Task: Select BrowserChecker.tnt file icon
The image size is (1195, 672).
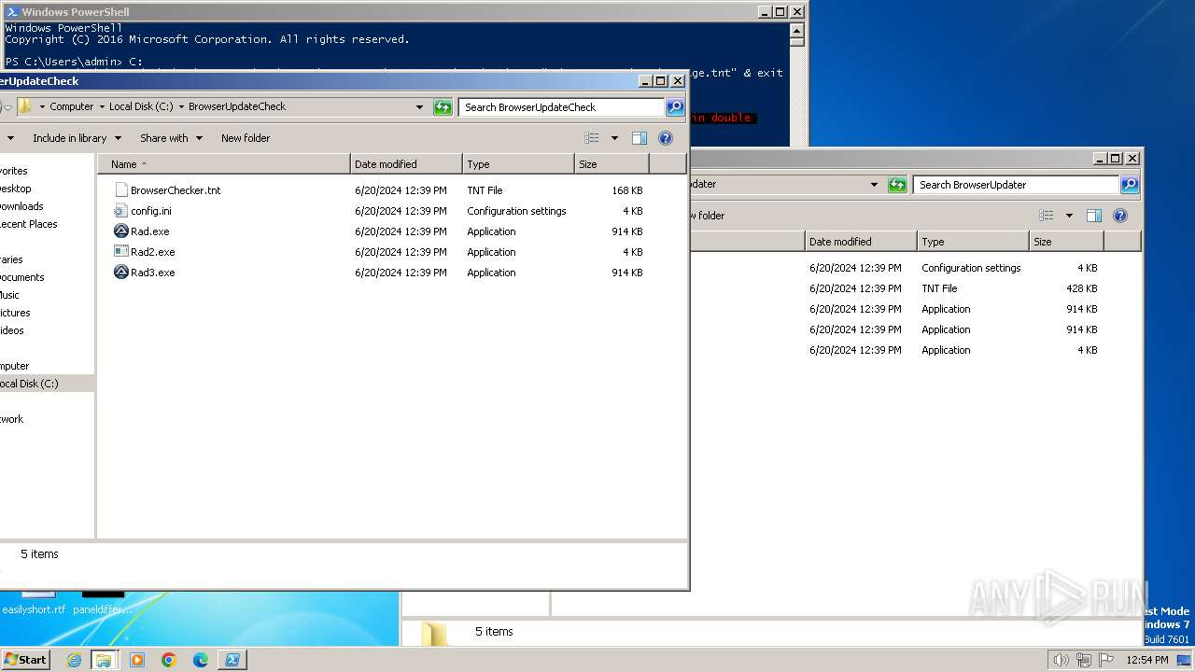Action: (x=120, y=190)
